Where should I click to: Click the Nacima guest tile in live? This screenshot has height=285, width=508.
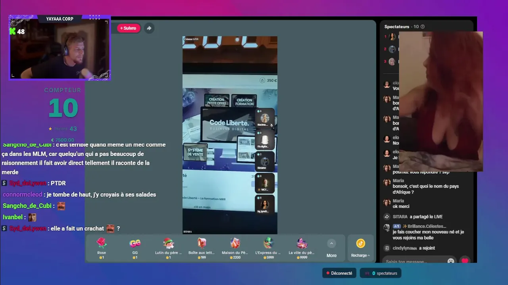(x=264, y=118)
